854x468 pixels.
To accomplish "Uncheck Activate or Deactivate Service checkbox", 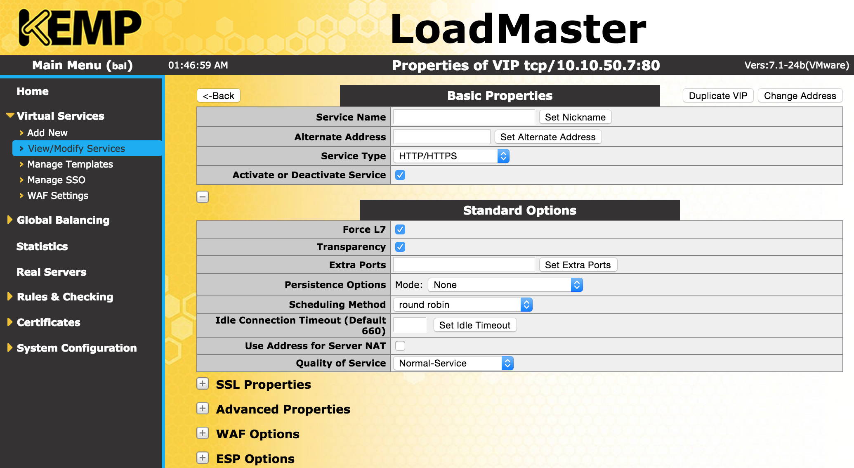I will 400,175.
